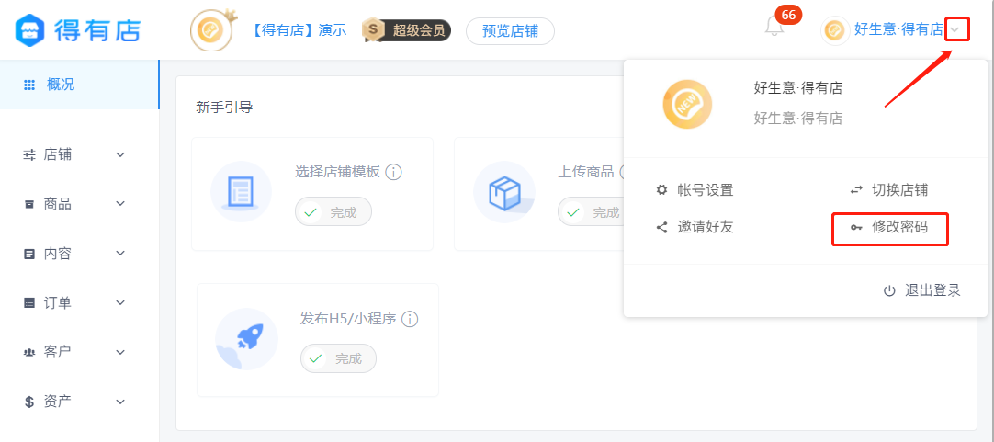Click the 得有店 logo icon
Viewport: 994px width, 442px height.
(x=30, y=29)
